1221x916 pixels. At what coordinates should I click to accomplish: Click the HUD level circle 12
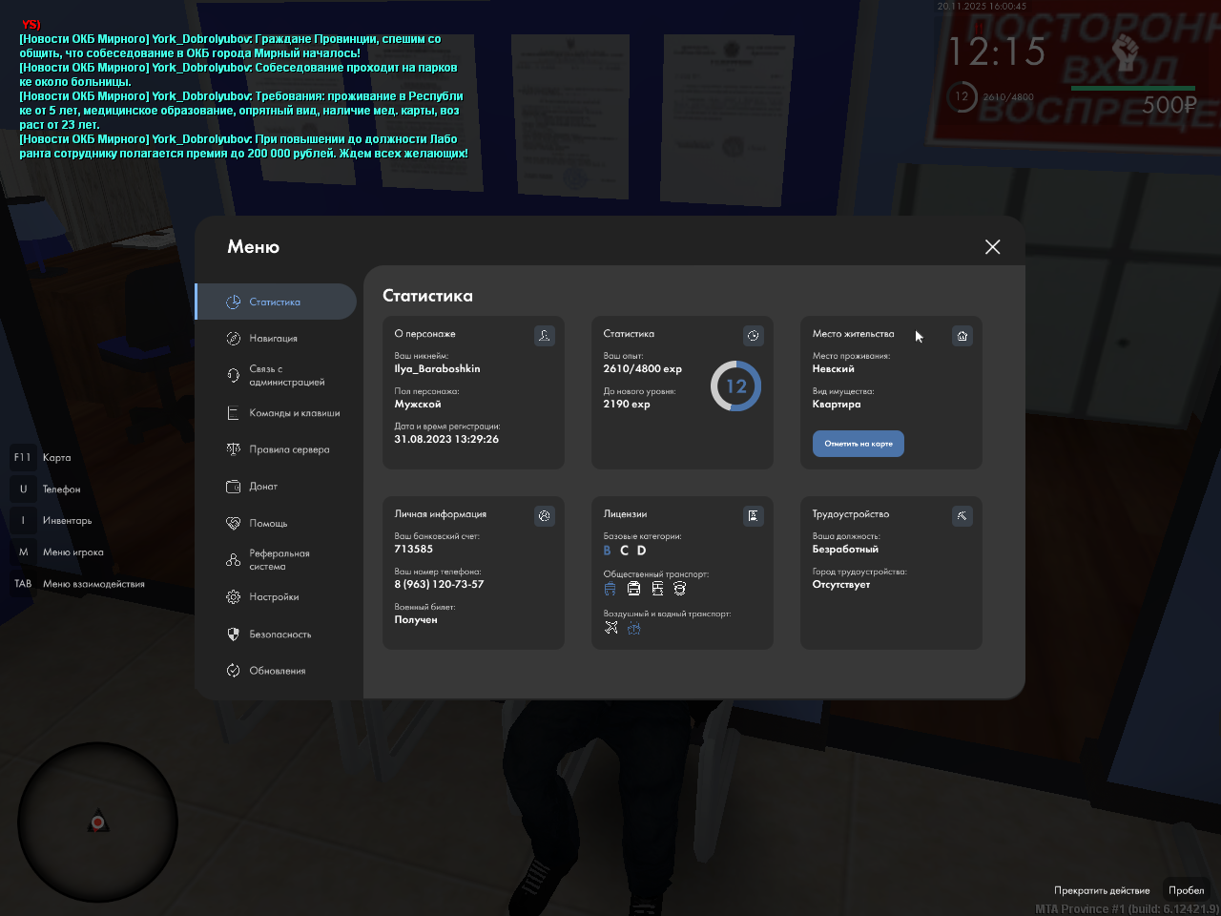(x=962, y=96)
